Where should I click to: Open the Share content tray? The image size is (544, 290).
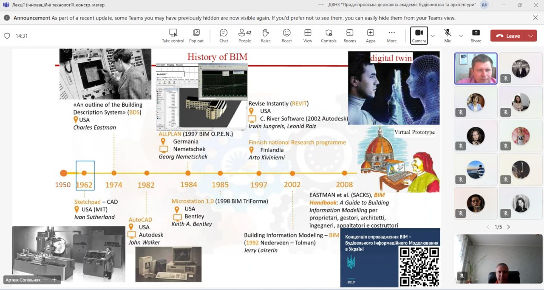point(476,33)
